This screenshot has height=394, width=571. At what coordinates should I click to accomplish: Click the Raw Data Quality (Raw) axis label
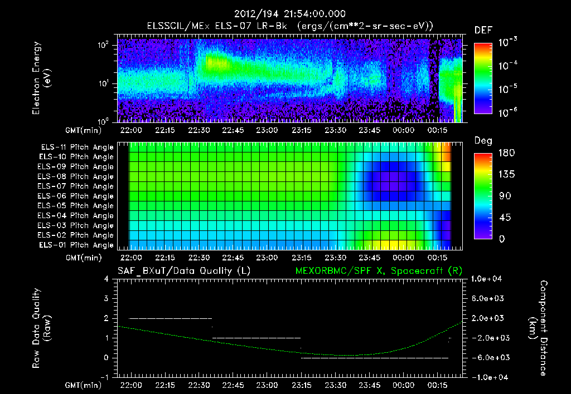click(x=41, y=328)
